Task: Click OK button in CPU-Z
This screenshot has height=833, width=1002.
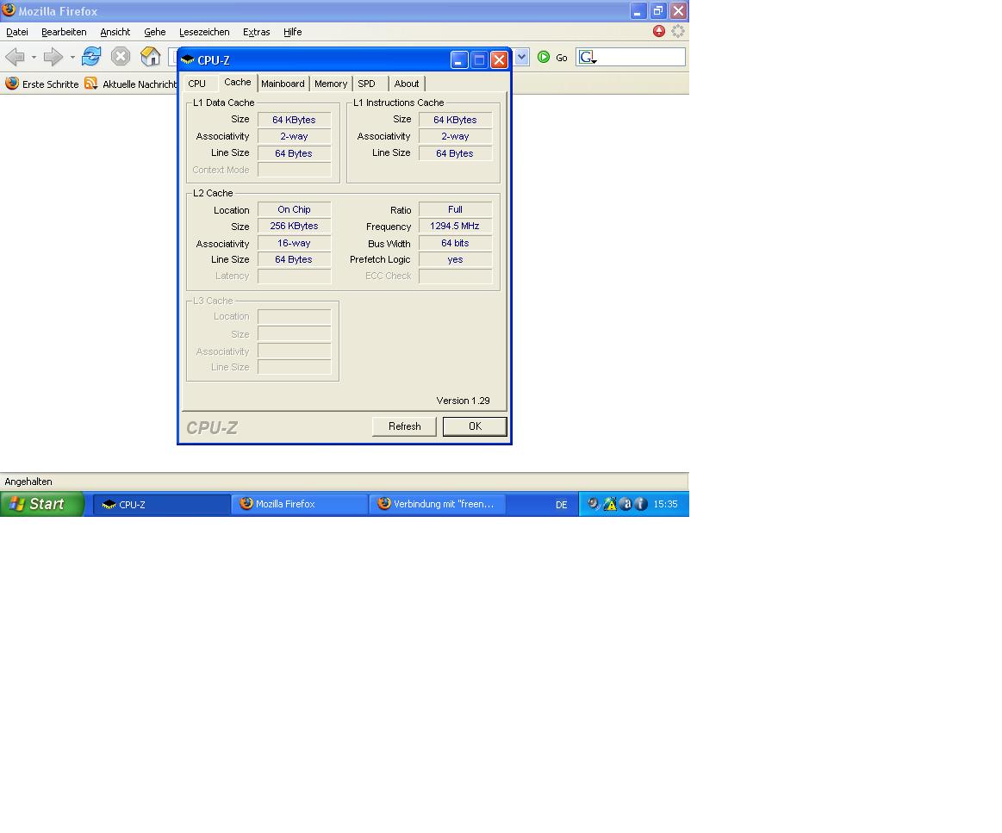Action: (x=475, y=426)
